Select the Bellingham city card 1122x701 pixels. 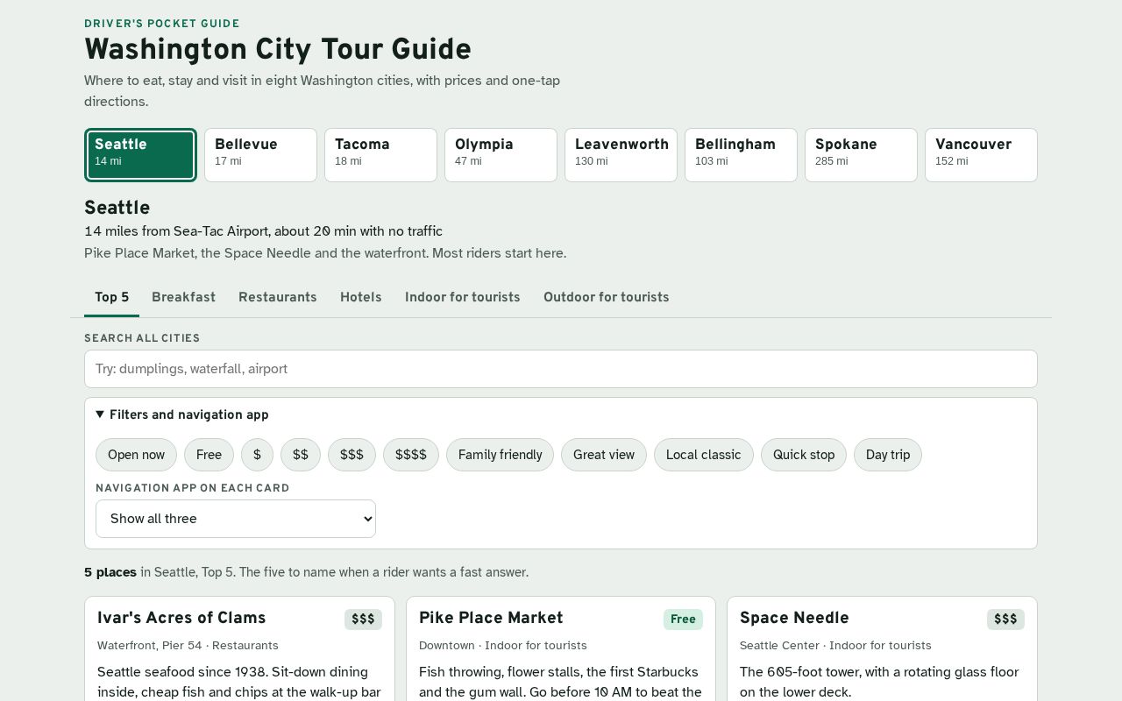coord(741,155)
